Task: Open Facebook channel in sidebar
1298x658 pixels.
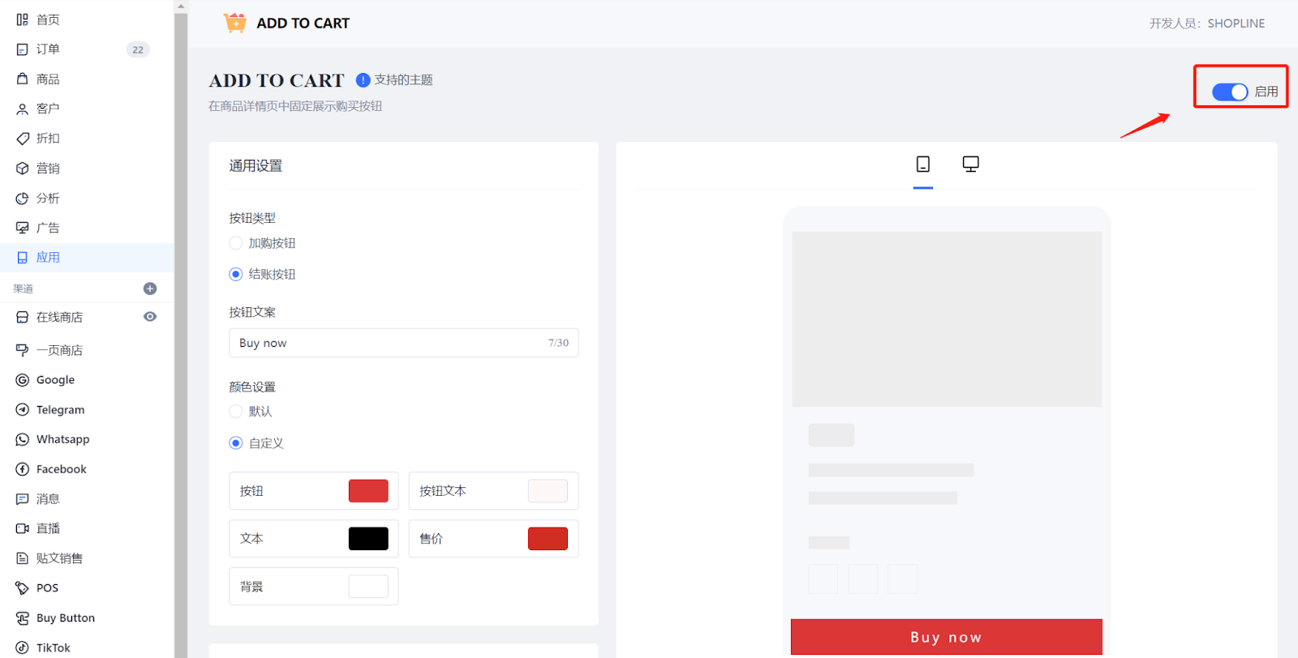Action: click(61, 469)
